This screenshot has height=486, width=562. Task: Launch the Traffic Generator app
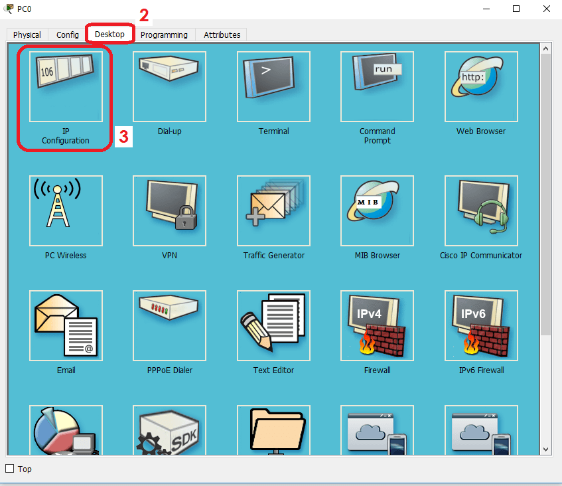pos(273,211)
